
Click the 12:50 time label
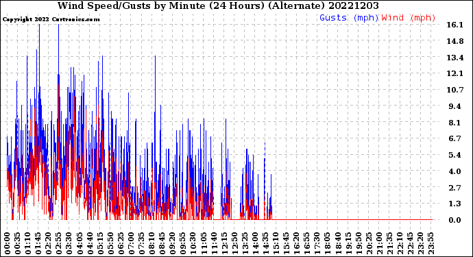tap(234, 243)
